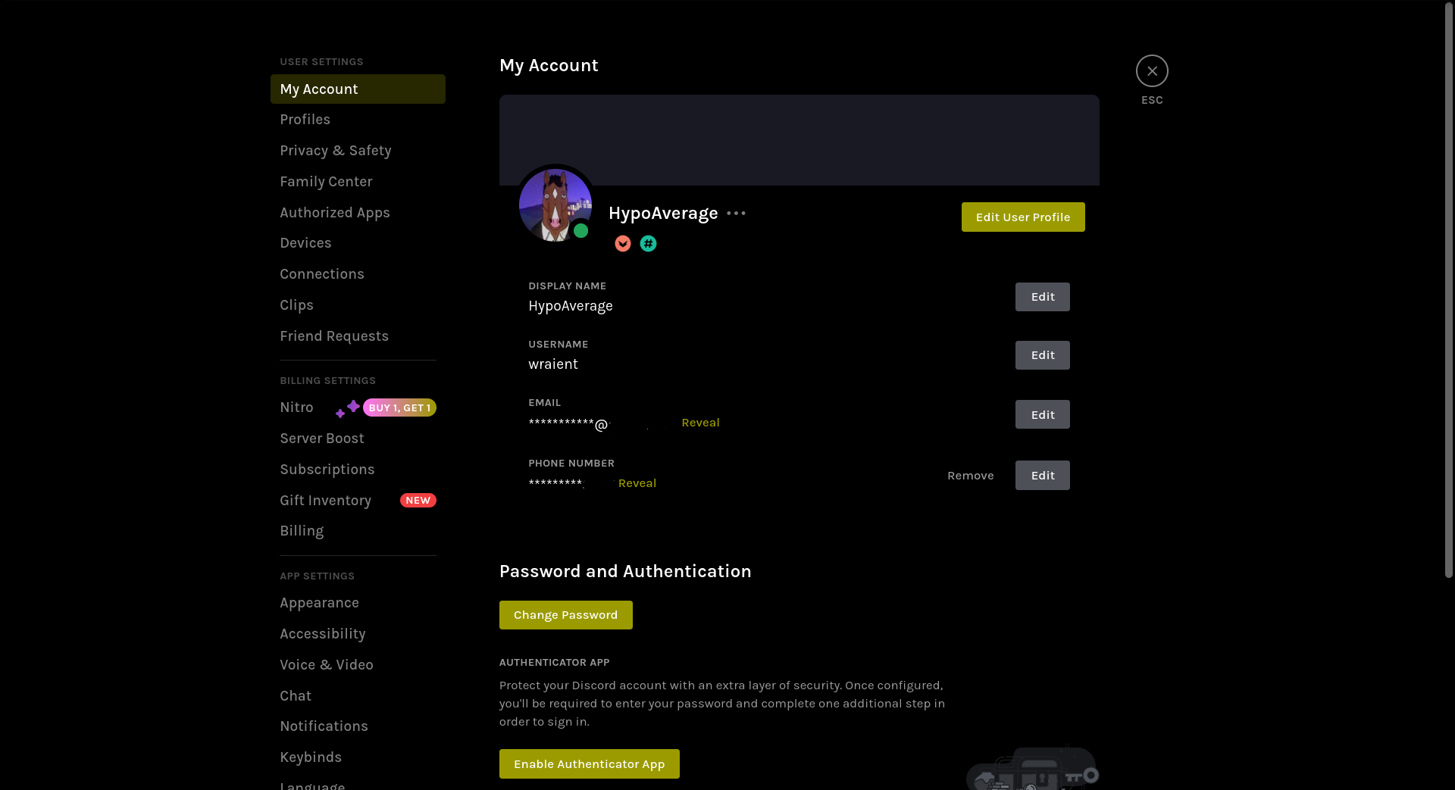This screenshot has width=1455, height=790.
Task: Open the Authorized Apps section
Action: 358,213
